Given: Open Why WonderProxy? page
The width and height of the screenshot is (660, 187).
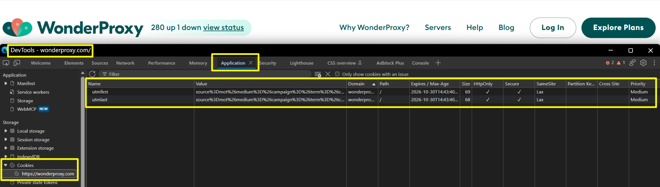Looking at the screenshot, I should click(374, 28).
